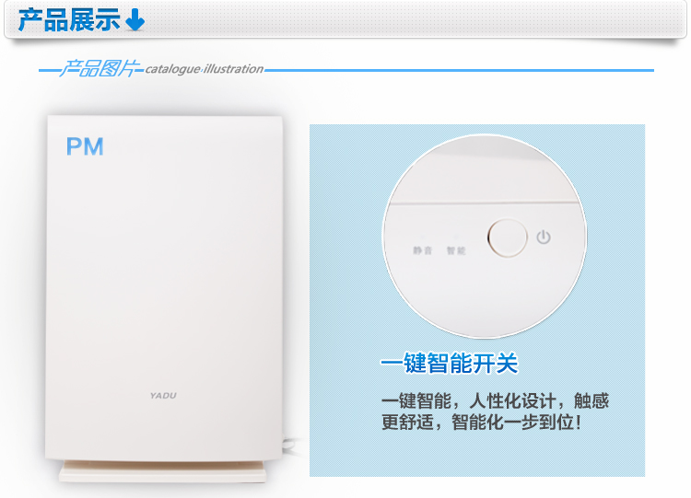Click the gray dotted header bar
This screenshot has width=691, height=498.
click(345, 19)
